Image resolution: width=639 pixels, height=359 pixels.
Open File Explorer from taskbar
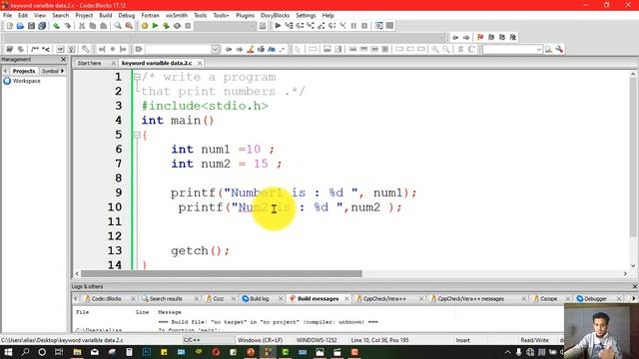(x=77, y=352)
